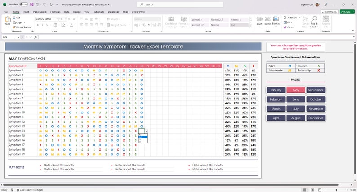Apply the Bad cell style swatch

coord(239,25)
